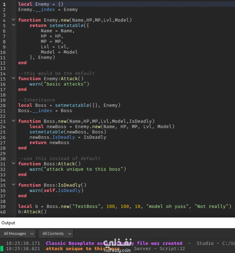Collapse the Enemy:Attack function fold arrow

(x=14, y=78)
